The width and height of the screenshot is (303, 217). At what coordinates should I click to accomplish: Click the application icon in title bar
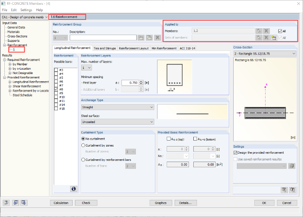pos(3,4)
